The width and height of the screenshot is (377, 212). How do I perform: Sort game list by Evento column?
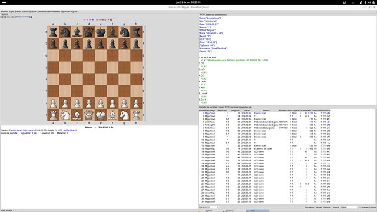[266, 110]
